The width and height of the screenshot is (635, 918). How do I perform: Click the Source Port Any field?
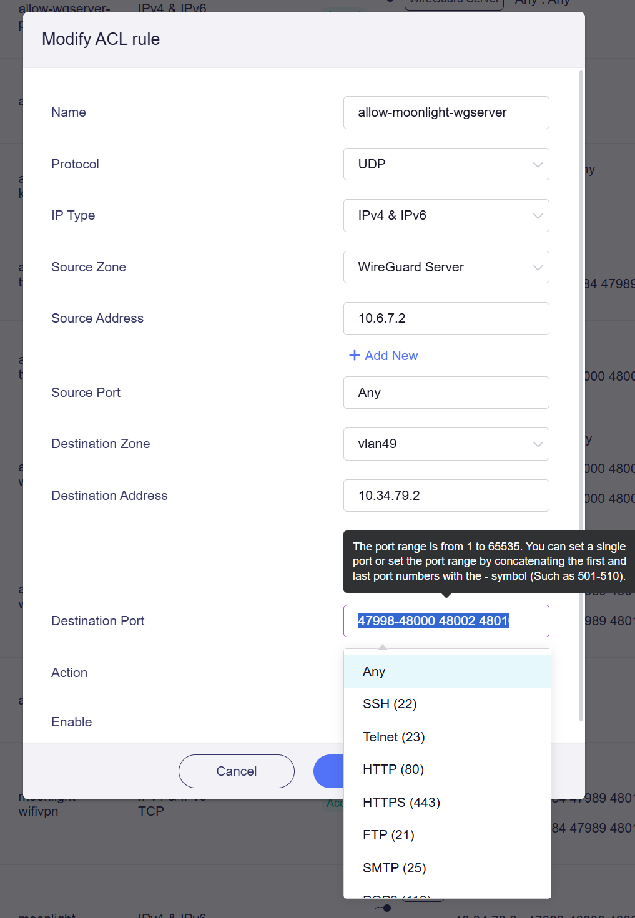446,393
